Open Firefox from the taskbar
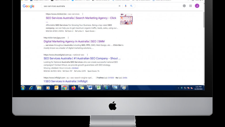 tap(74, 88)
